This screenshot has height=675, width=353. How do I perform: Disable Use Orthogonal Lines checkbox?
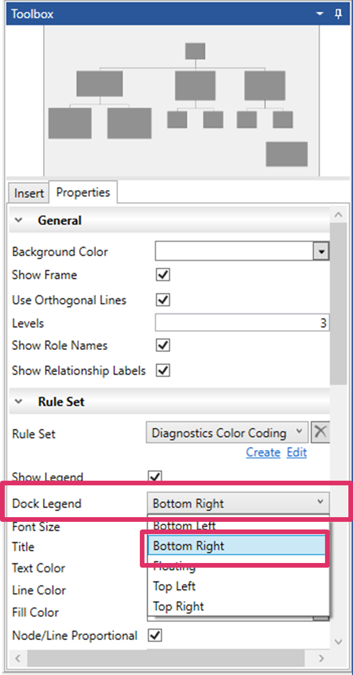tap(163, 300)
